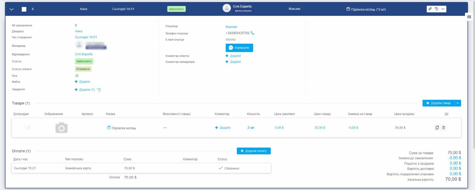The image size is (475, 190).
Task: Collapse the order details with chevron
Action: pos(12,9)
